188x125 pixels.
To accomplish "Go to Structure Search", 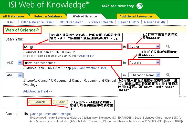I will click(x=71, y=22).
